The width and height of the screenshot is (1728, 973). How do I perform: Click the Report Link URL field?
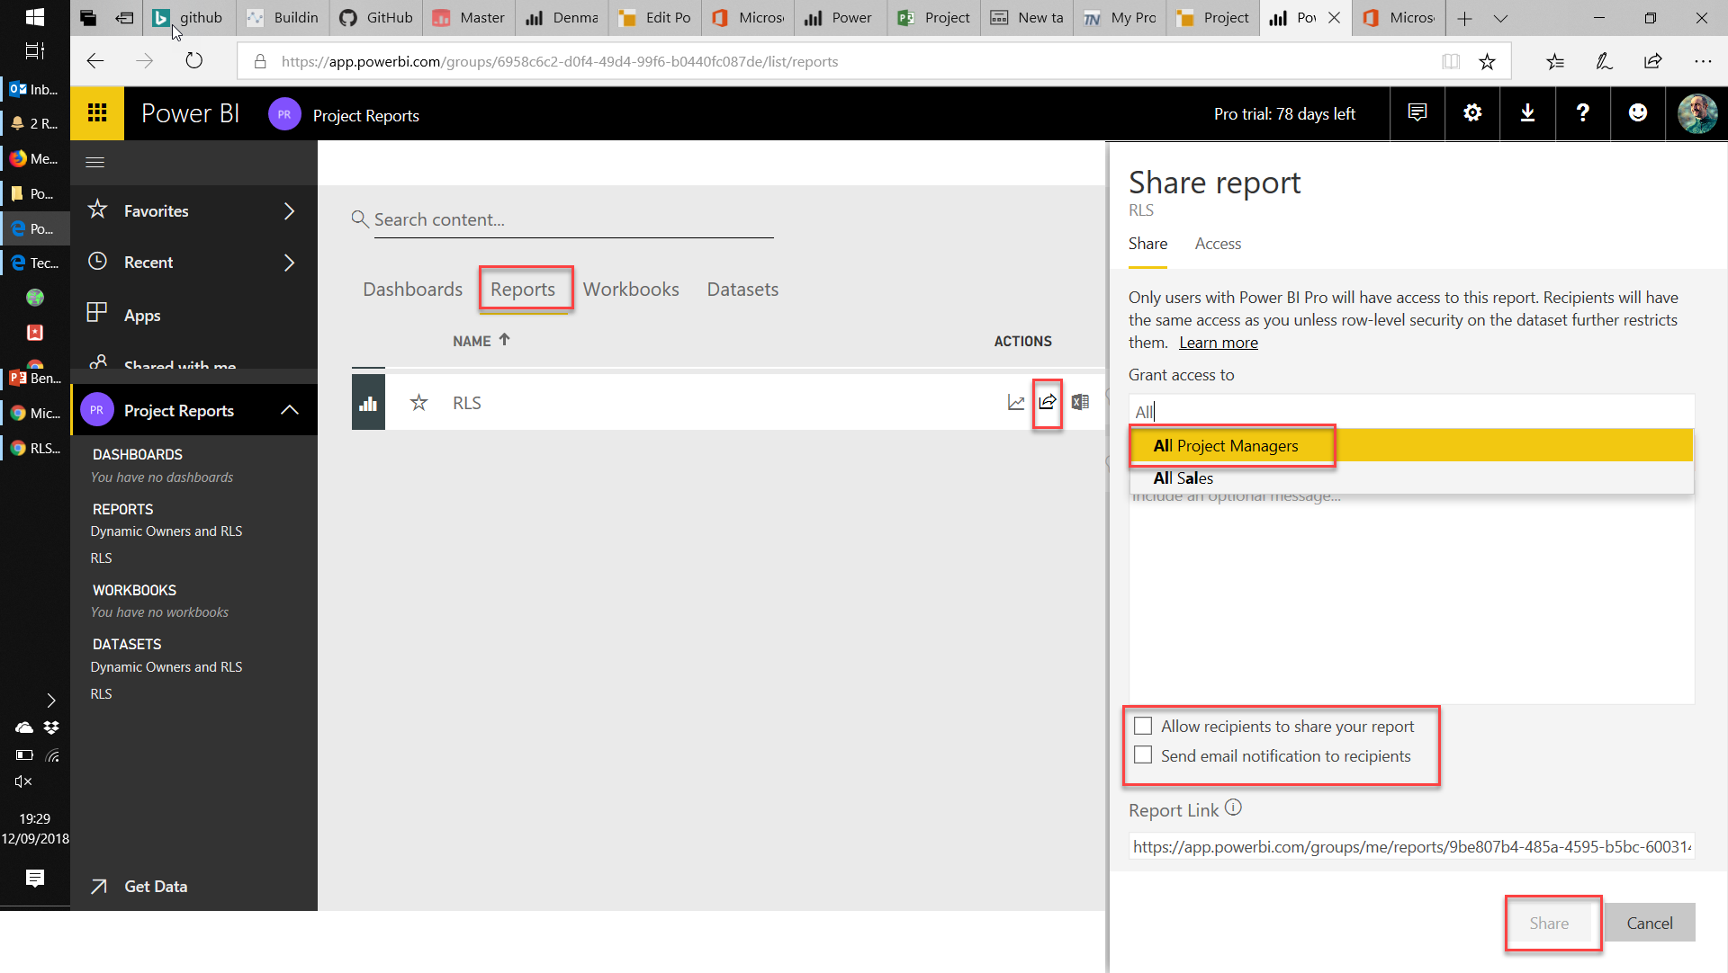(x=1411, y=847)
